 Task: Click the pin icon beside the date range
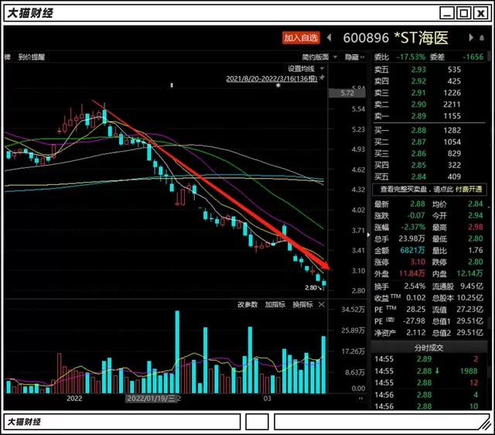[x=322, y=77]
